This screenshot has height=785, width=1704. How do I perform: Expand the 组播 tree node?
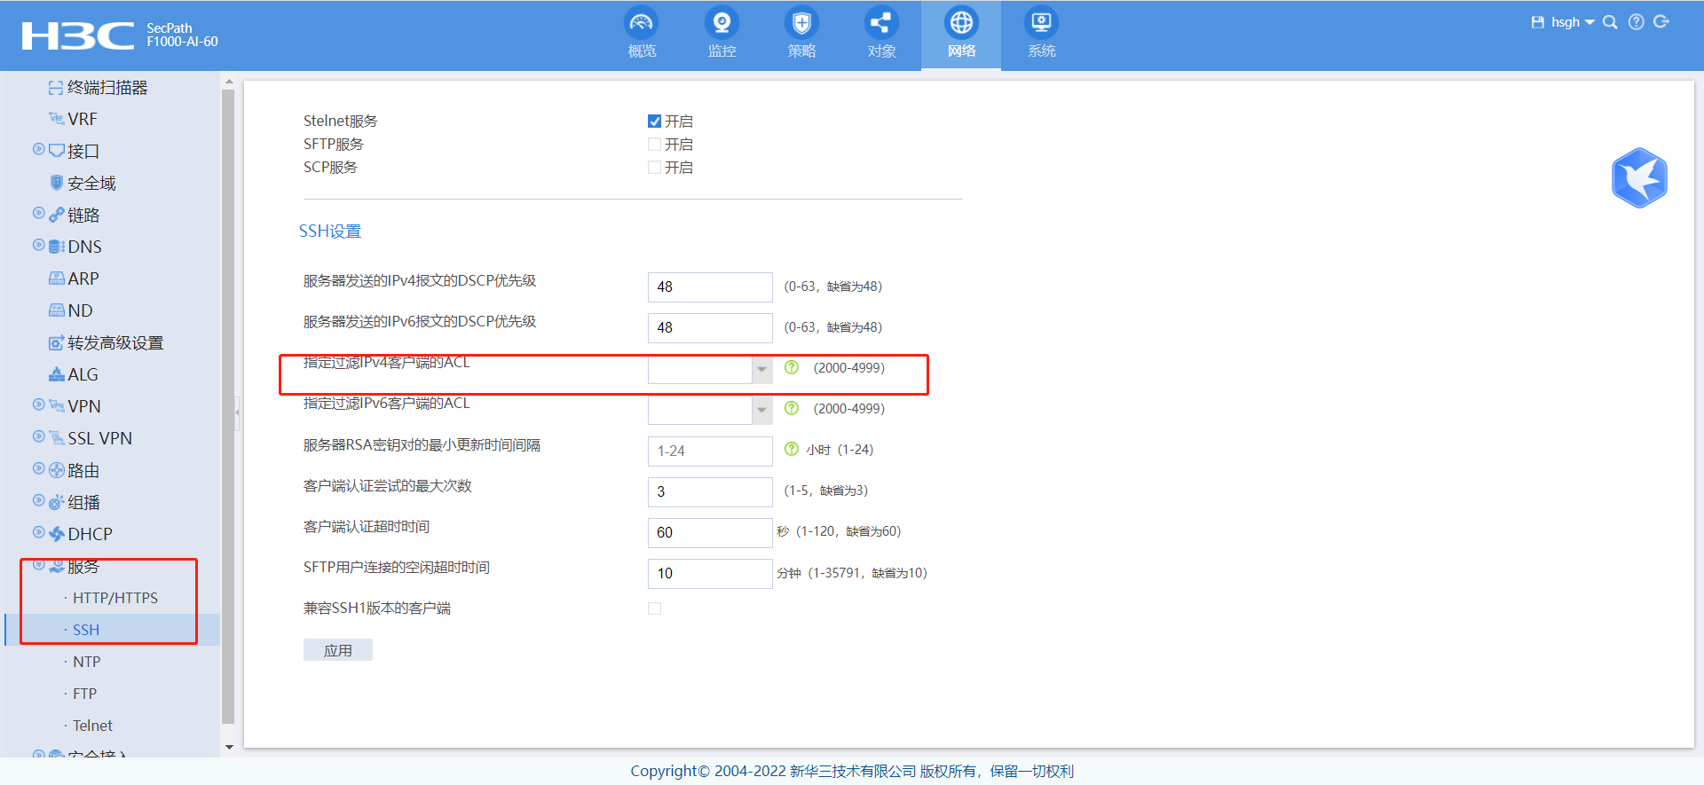click(x=38, y=500)
